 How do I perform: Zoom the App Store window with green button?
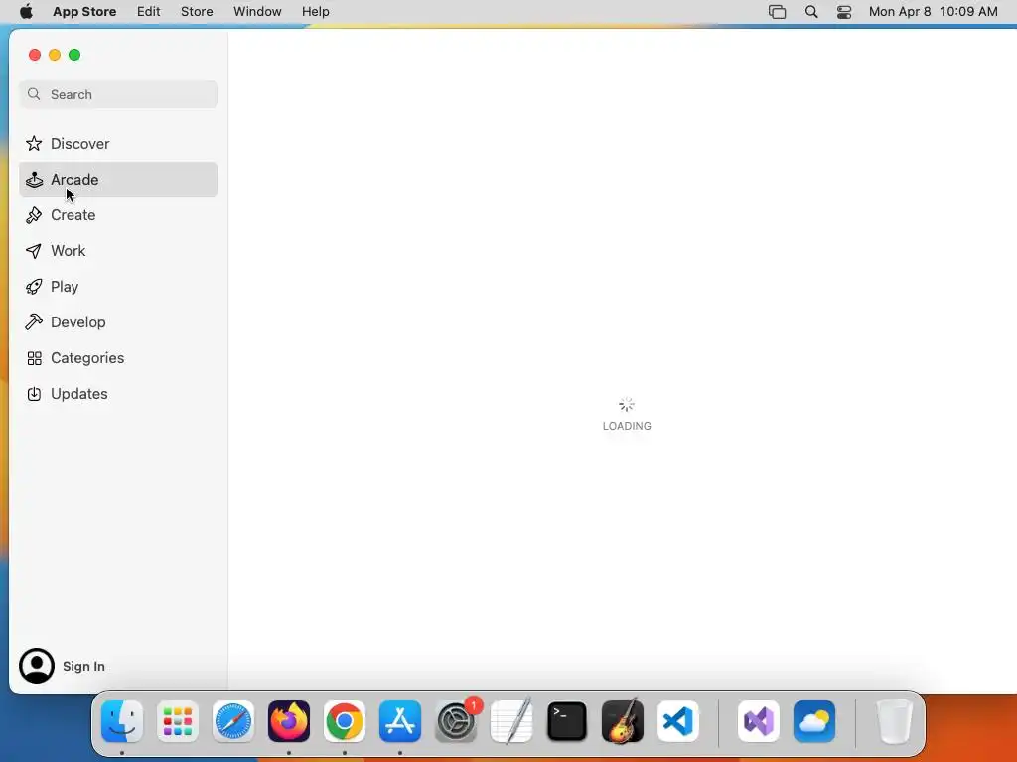point(74,55)
